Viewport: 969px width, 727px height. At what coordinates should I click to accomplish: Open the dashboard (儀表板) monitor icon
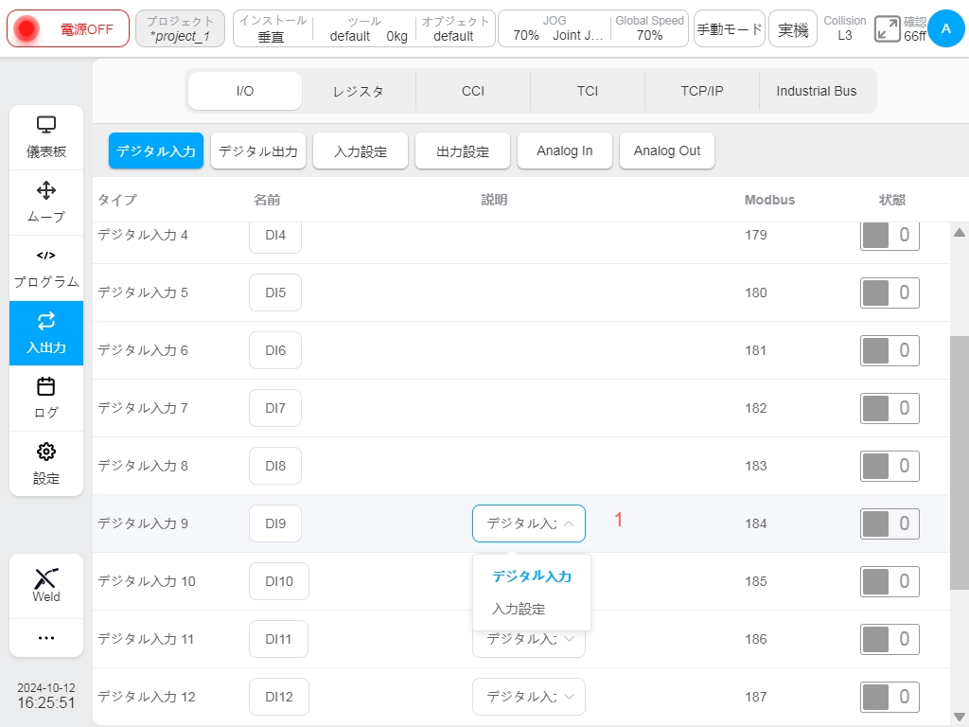[x=46, y=125]
